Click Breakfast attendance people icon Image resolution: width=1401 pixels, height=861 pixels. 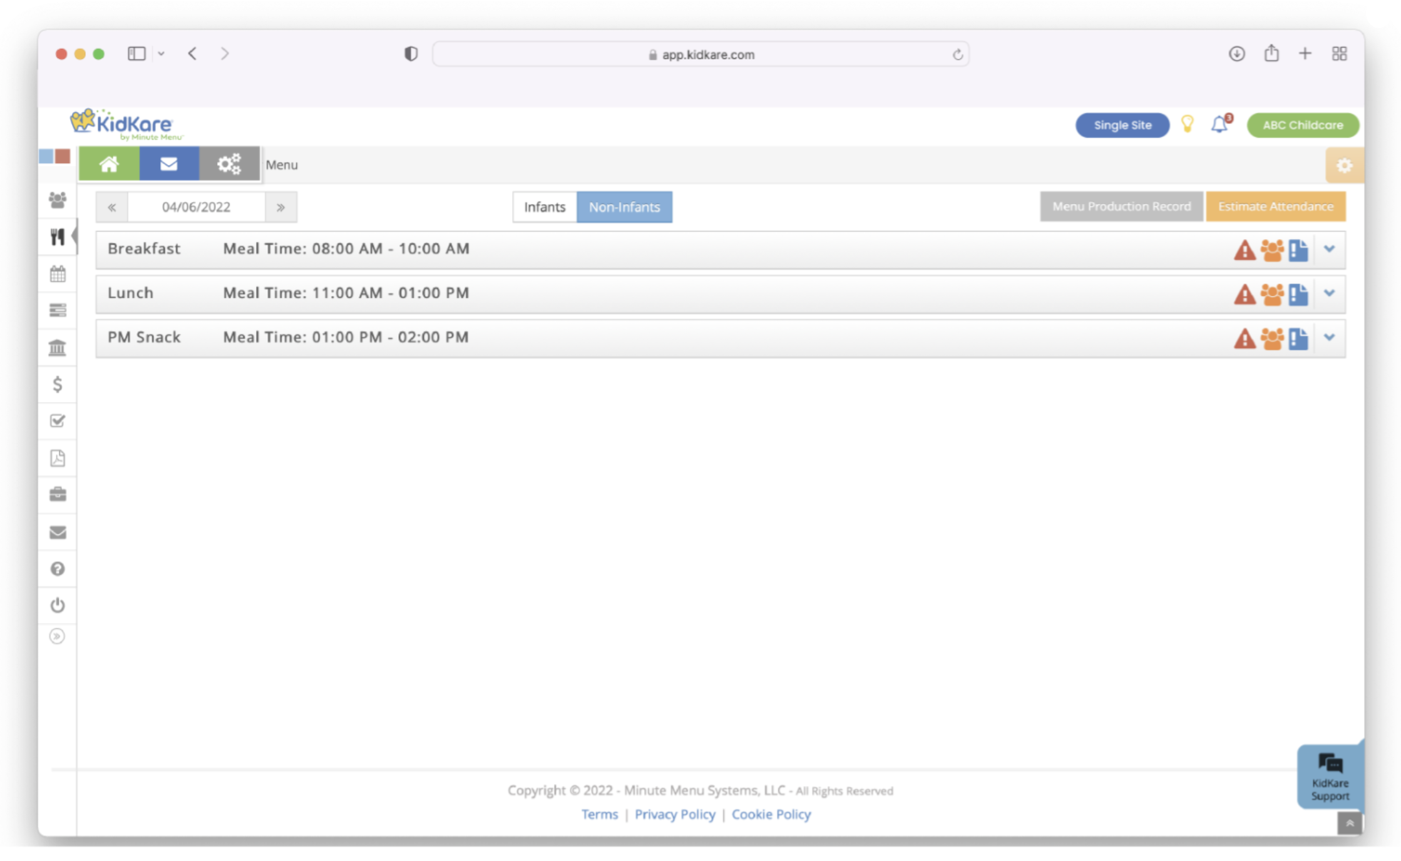coord(1271,250)
